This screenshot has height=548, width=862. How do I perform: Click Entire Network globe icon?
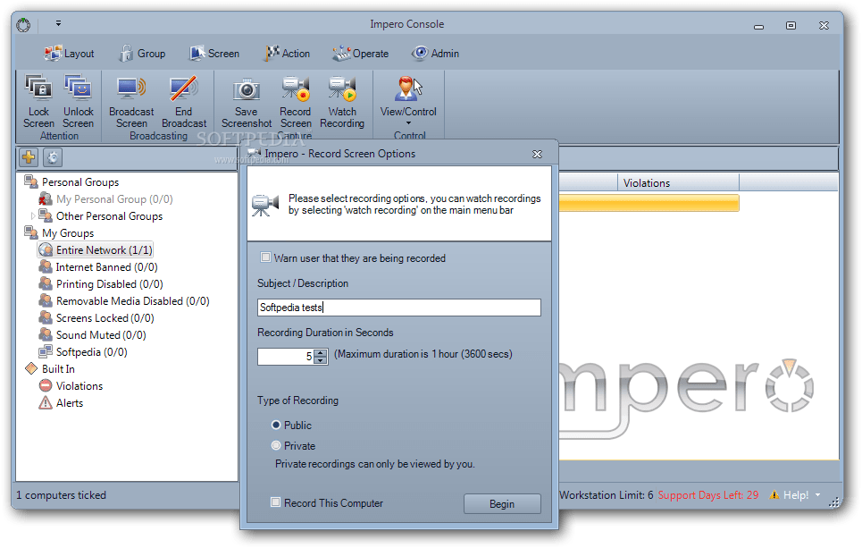coord(46,249)
